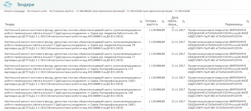251x111 pixels.
Task: Sort by Переможець column header label
Action: [232, 24]
